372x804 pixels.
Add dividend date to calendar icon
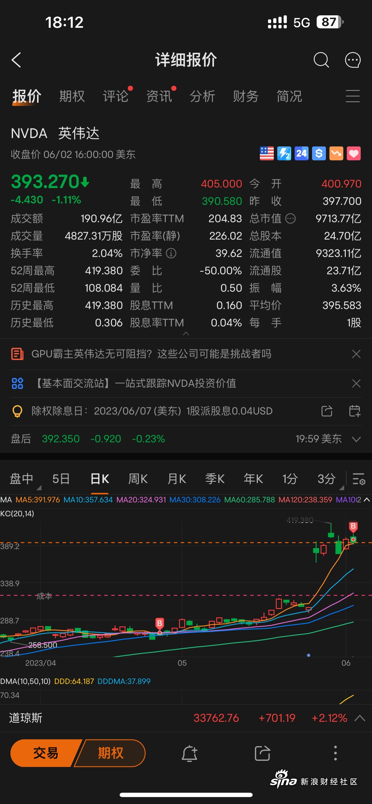[x=355, y=411]
